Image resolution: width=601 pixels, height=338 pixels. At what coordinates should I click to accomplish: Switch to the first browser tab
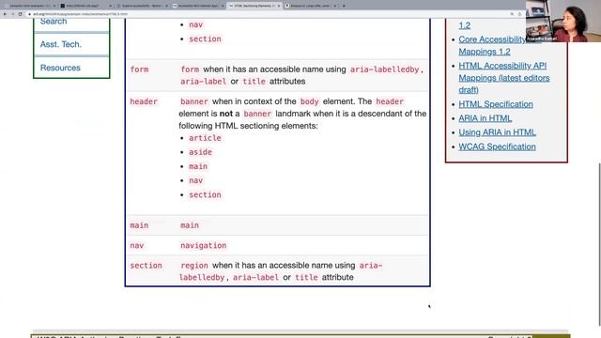tap(29, 6)
